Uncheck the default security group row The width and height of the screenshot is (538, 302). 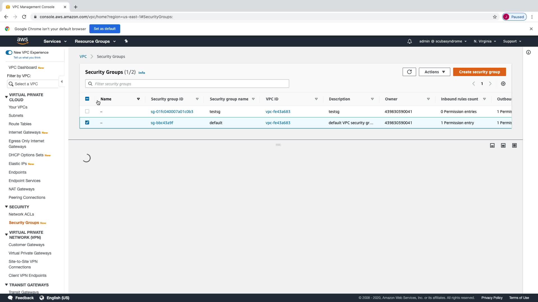click(x=87, y=122)
